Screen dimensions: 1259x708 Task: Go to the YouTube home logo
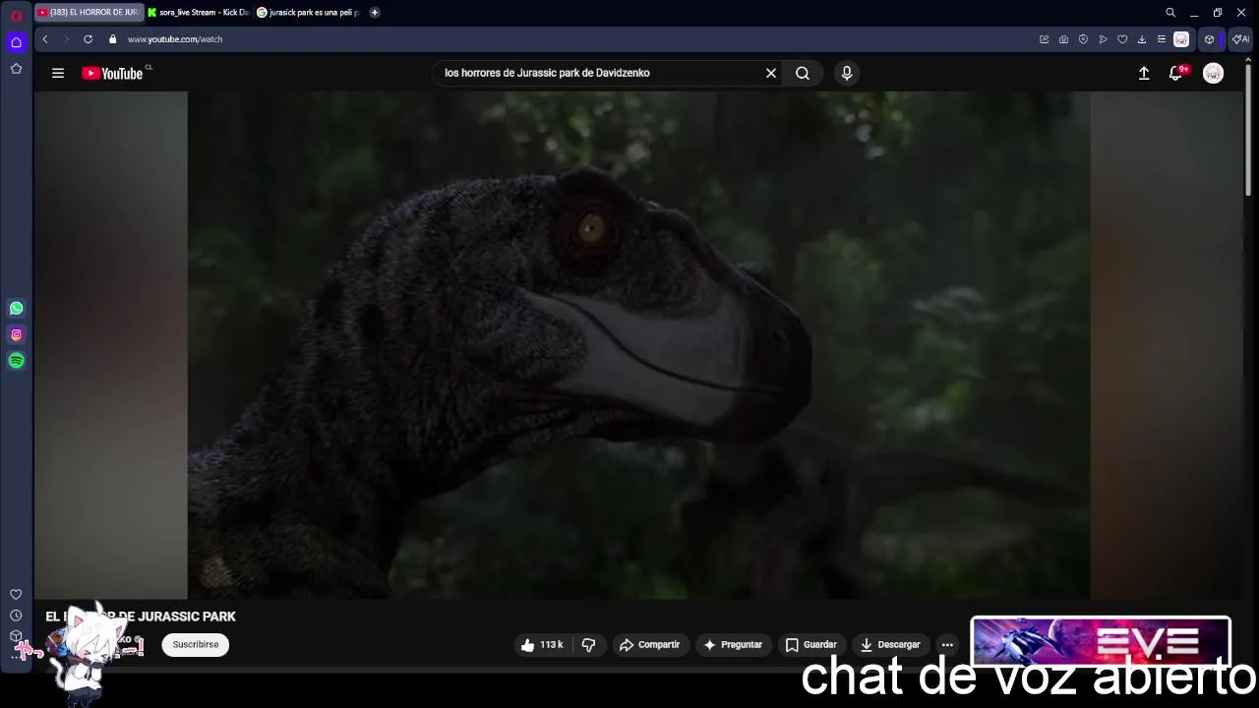(x=112, y=73)
